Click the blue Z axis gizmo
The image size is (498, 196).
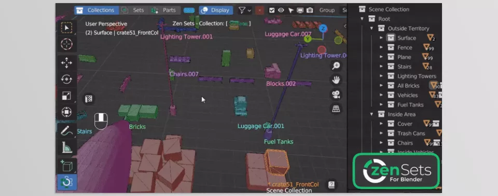(323, 29)
